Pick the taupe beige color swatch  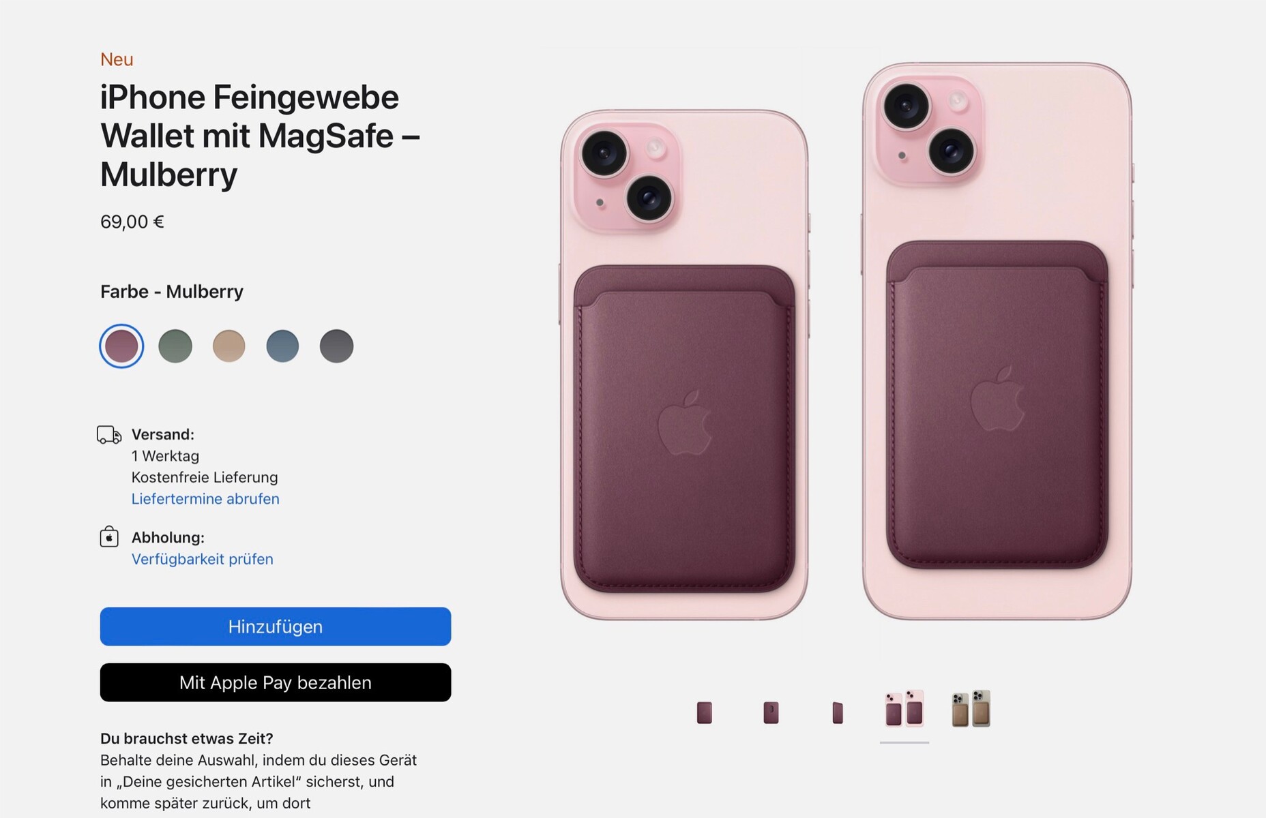(x=229, y=346)
